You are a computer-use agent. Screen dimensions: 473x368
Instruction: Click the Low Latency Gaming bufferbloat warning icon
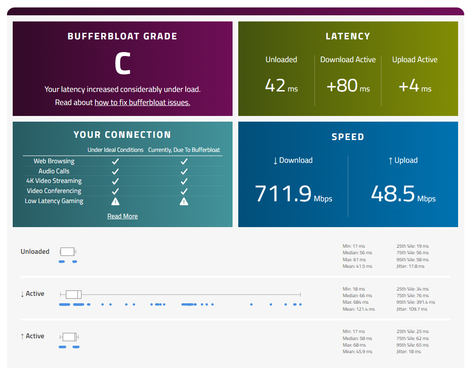pyautogui.click(x=184, y=201)
